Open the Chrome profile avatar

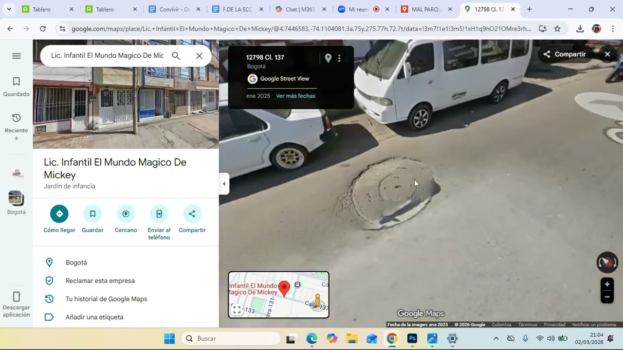coord(596,29)
